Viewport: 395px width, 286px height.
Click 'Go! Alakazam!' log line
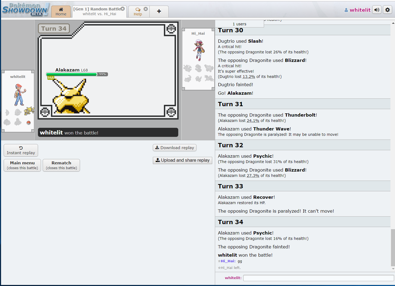point(235,93)
